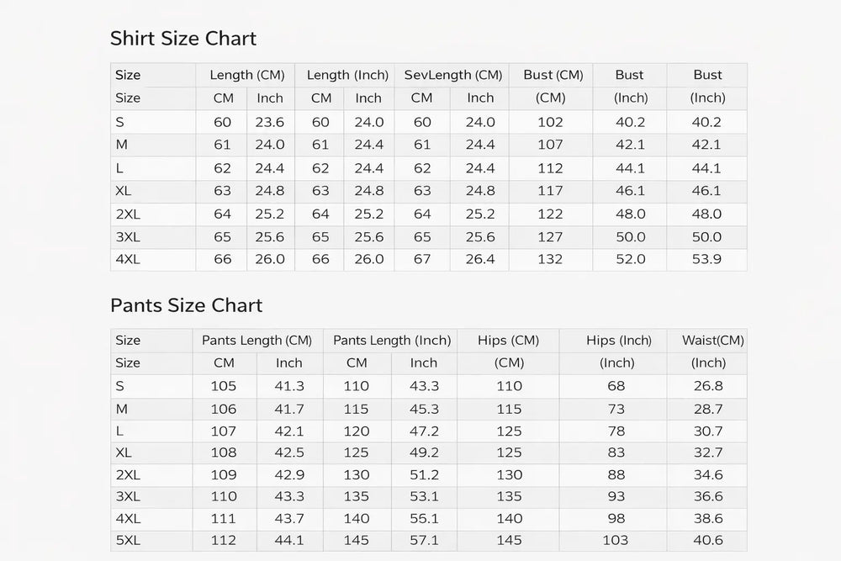Select the 53.9 bust inch cell

(x=706, y=259)
